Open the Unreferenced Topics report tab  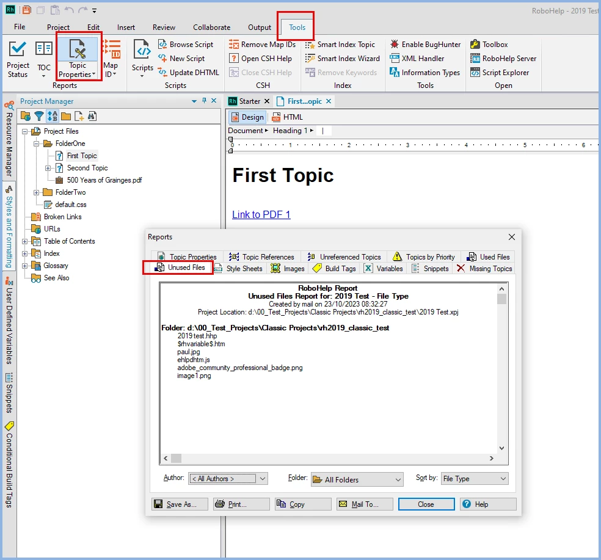coord(344,257)
